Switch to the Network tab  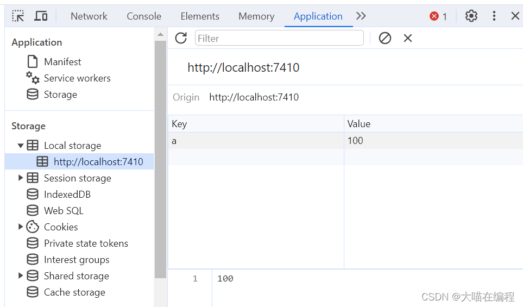pos(89,16)
